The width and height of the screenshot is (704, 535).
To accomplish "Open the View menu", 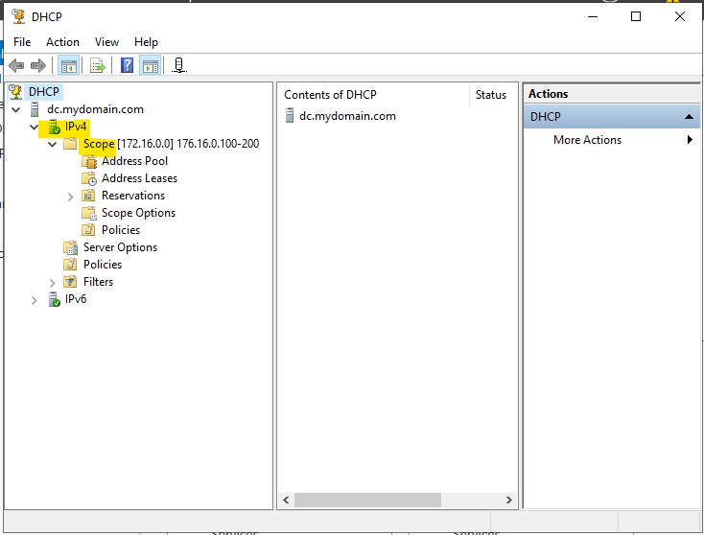I will point(106,42).
